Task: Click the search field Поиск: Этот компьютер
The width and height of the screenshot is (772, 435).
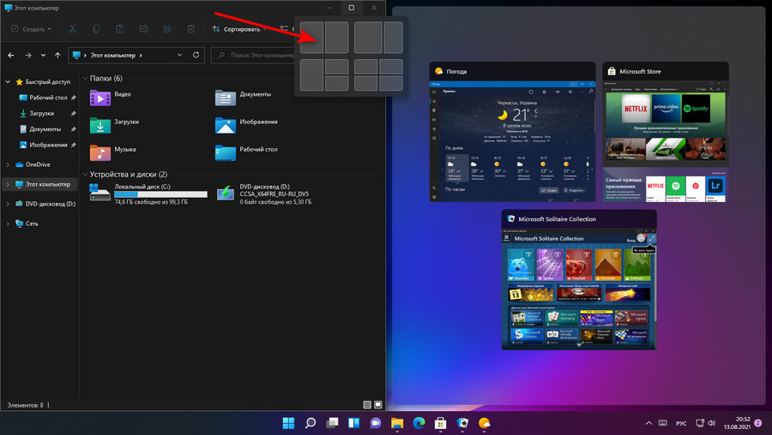Action: (256, 55)
